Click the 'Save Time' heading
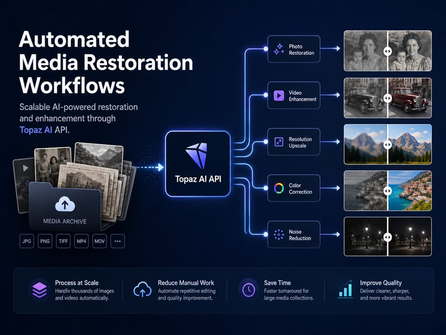The width and height of the screenshot is (446, 335). tap(277, 283)
